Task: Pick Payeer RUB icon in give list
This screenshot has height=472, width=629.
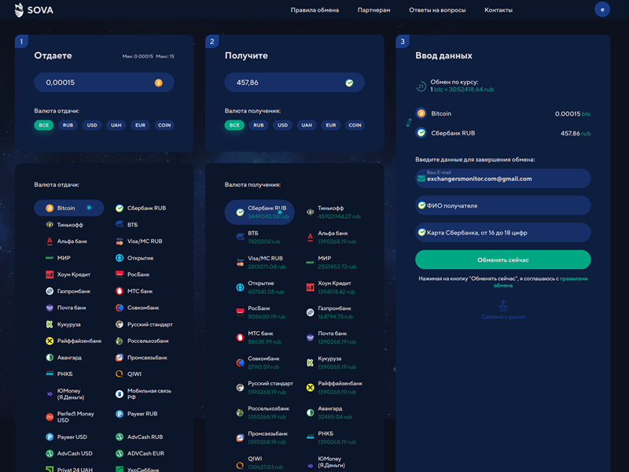Action: [120, 414]
